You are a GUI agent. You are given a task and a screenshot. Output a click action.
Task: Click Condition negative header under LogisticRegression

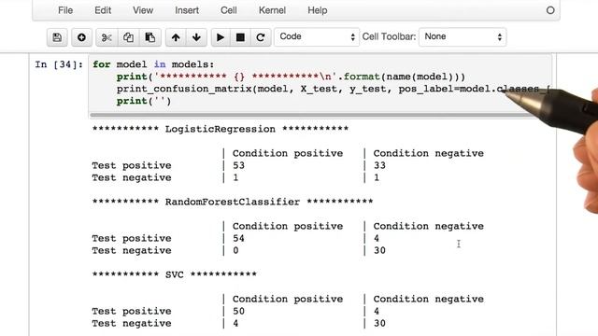coord(428,153)
